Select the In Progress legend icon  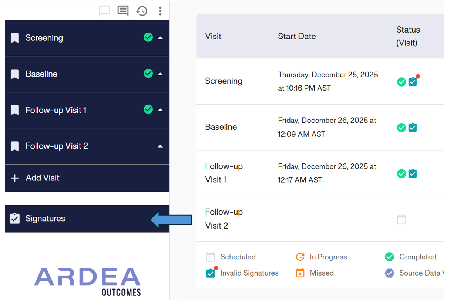[300, 257]
